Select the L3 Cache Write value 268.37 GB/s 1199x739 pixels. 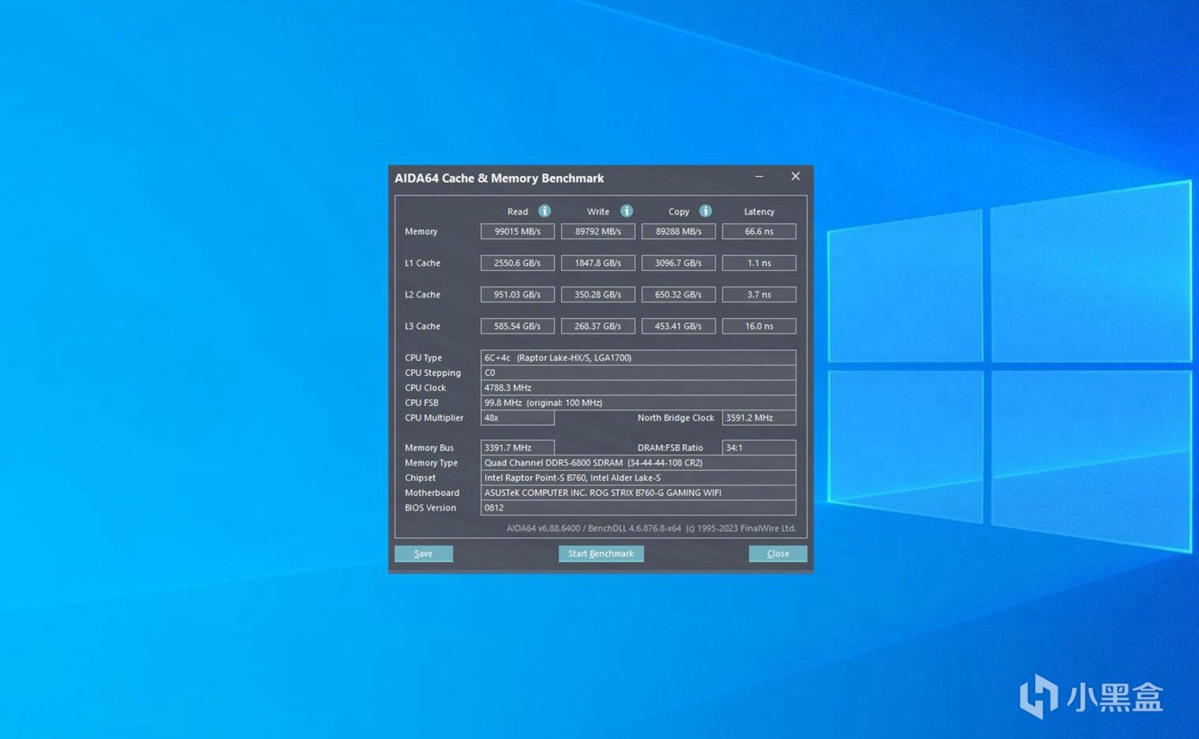(598, 326)
